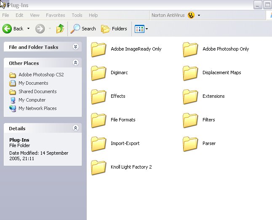This screenshot has height=220, width=272.
Task: Click the File and Folder Tasks header title
Action: pyautogui.click(x=34, y=47)
